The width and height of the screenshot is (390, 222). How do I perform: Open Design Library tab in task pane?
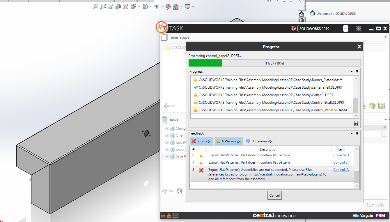[x=302, y=20]
